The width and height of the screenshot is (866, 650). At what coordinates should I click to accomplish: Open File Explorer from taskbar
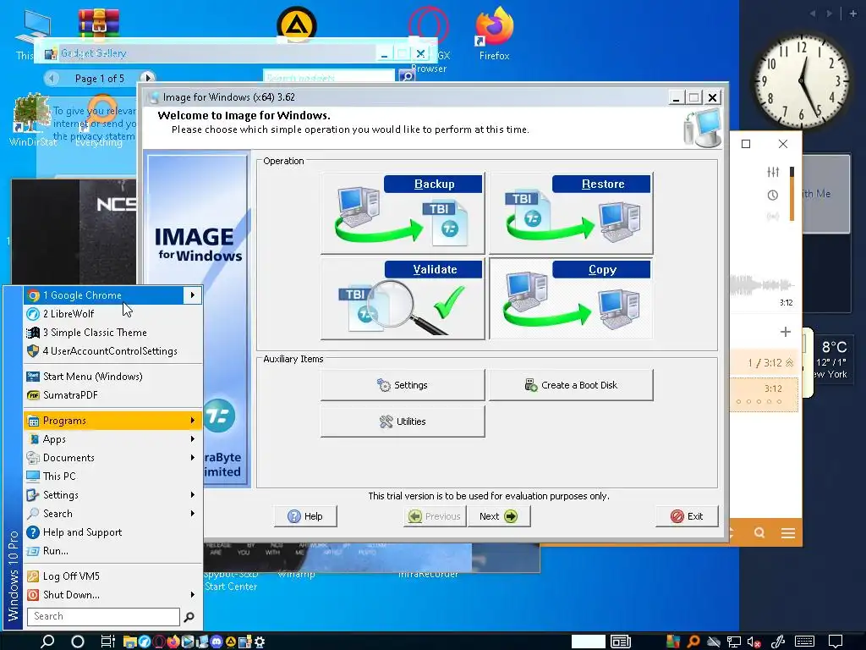coord(129,642)
